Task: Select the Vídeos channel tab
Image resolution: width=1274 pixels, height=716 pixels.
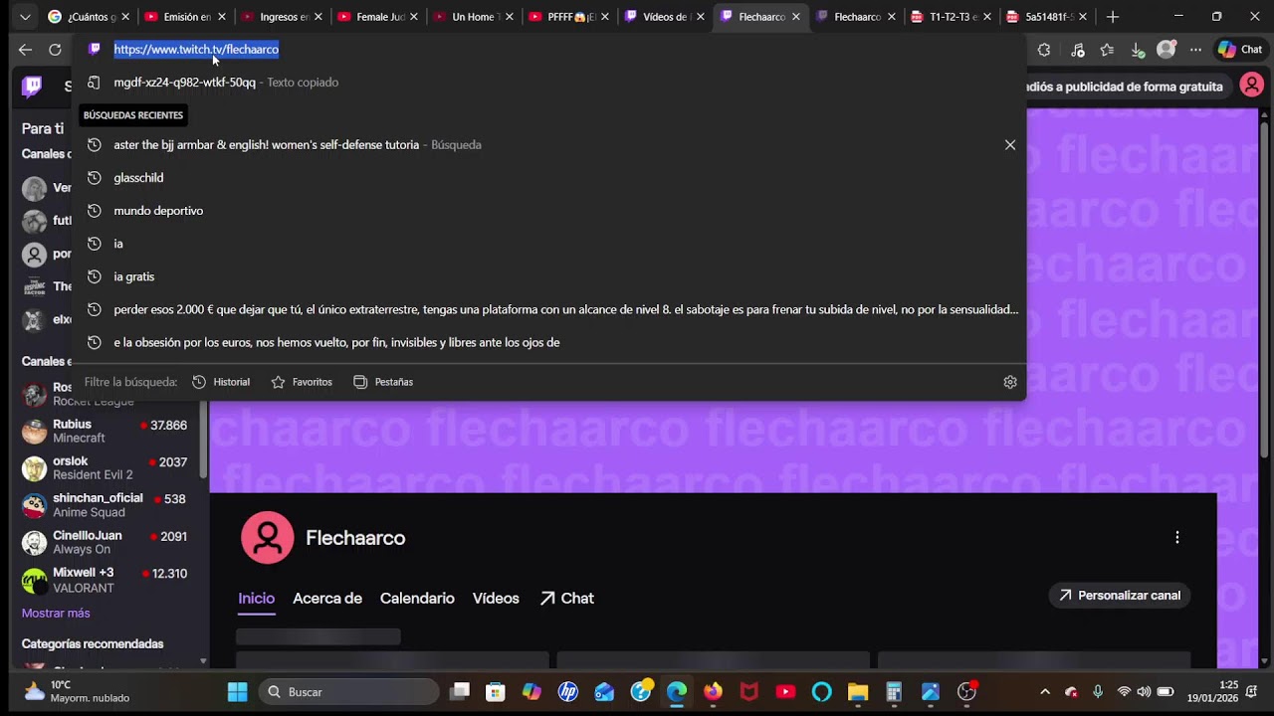Action: coord(496,599)
